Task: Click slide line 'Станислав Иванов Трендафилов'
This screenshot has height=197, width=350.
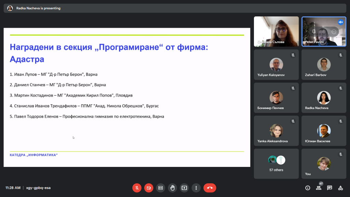Action: (84, 106)
